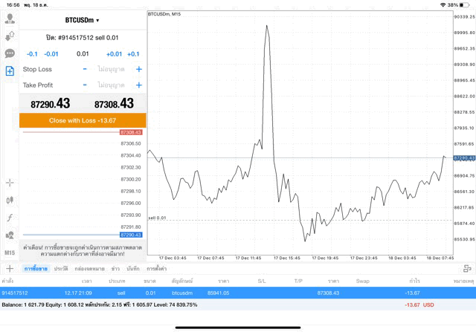
Task: Open the quotes arrows icon in sidebar
Action: click(10, 36)
